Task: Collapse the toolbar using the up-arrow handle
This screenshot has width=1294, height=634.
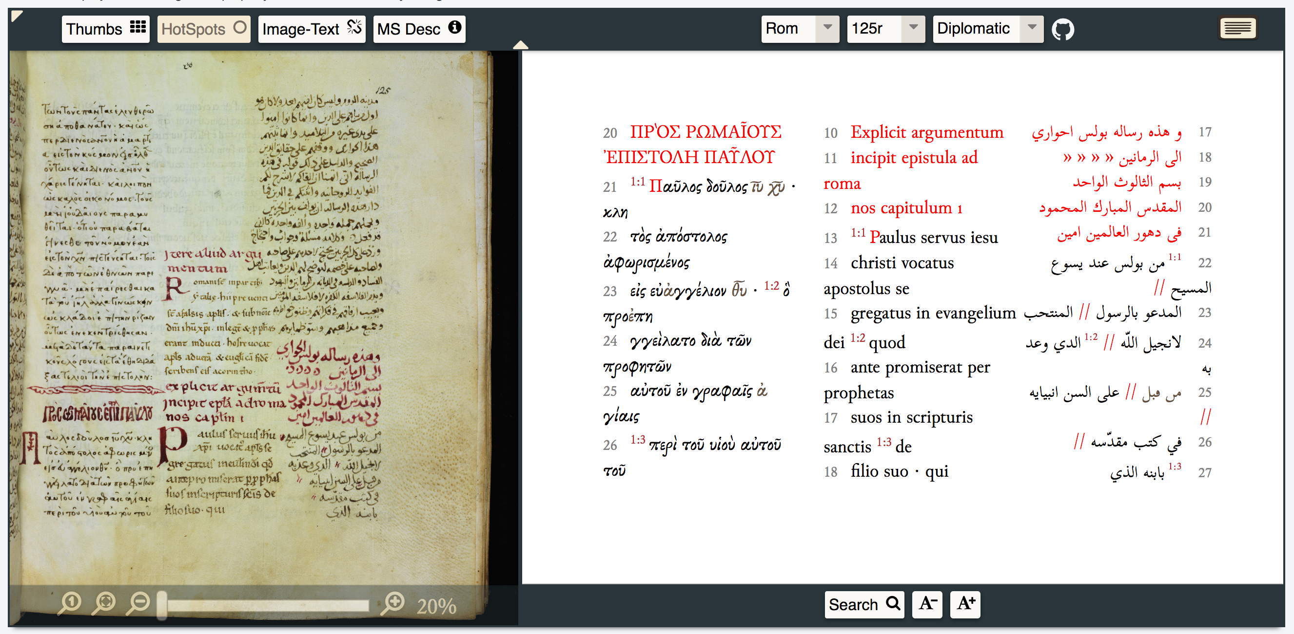Action: [x=520, y=45]
